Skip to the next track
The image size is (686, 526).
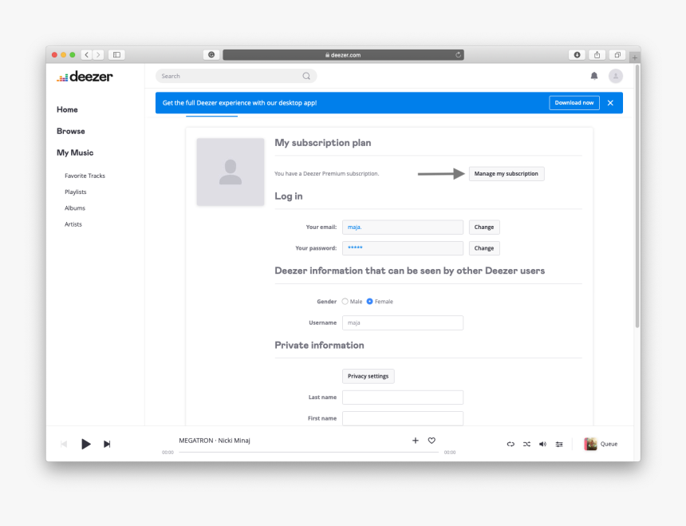(x=107, y=445)
